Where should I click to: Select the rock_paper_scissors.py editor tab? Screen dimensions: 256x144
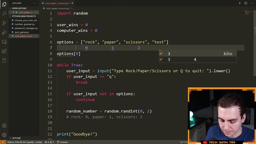(x=56, y=3)
